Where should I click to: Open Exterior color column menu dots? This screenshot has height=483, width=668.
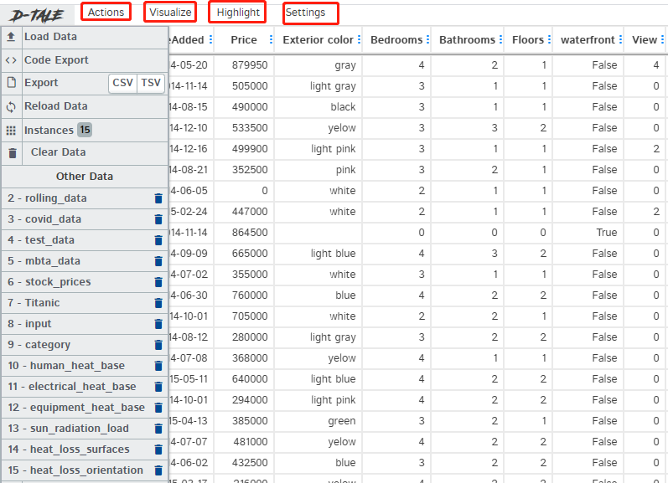[x=359, y=39]
